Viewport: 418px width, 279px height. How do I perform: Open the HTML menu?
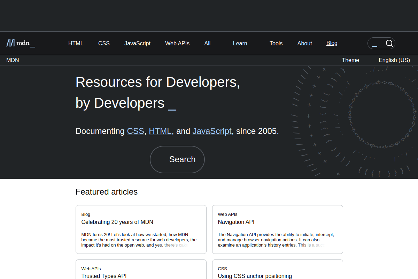point(76,43)
